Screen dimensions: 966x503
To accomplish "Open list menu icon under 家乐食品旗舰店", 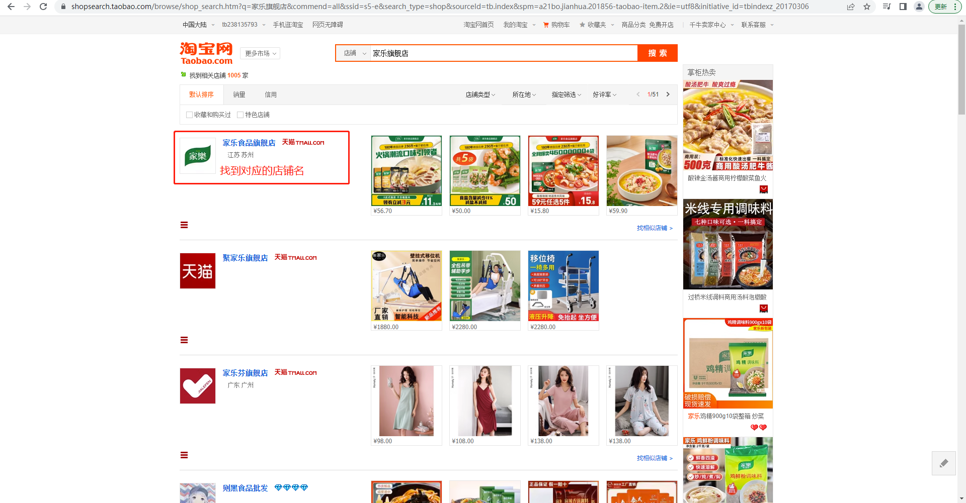I will [184, 225].
